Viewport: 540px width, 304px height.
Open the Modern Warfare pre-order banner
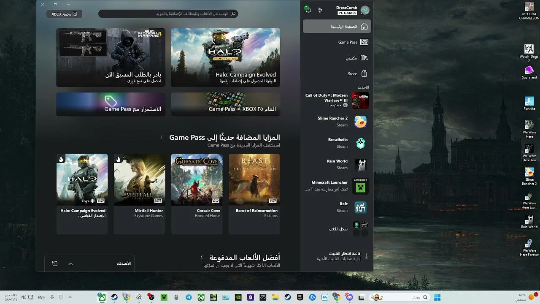pyautogui.click(x=111, y=57)
